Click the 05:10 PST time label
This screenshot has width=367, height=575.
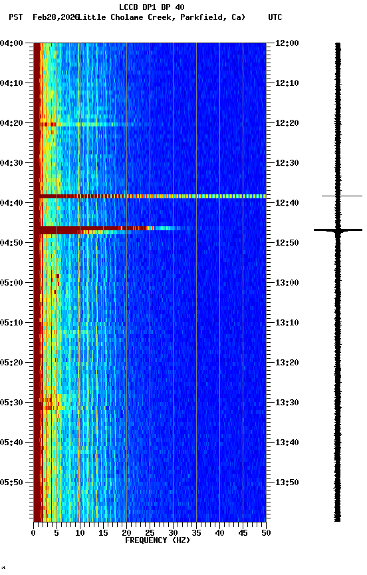coord(11,323)
